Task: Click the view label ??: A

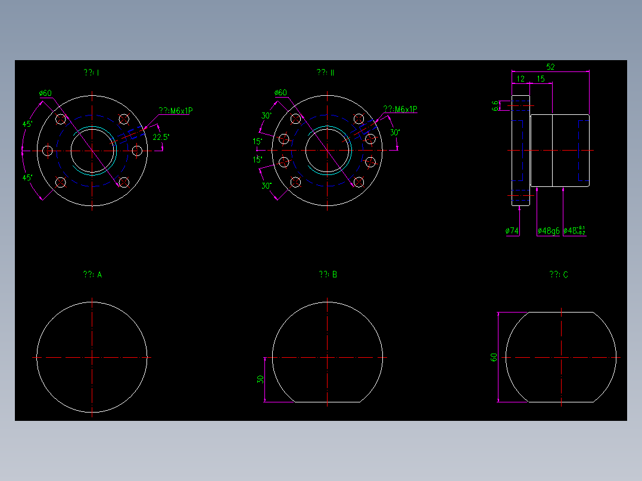Action: point(93,274)
